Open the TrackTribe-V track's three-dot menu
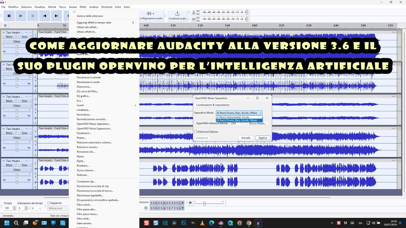Screen dimensions: 406x228 point(30,161)
